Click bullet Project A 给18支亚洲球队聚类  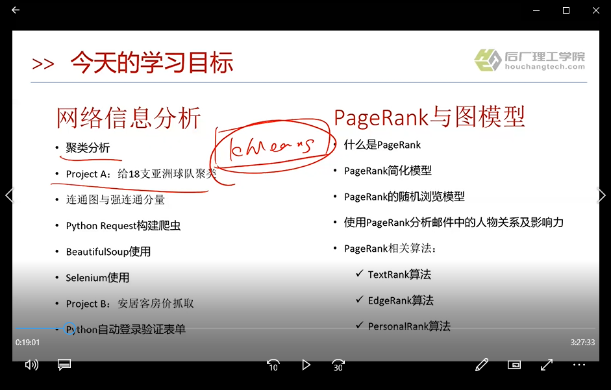coord(141,173)
